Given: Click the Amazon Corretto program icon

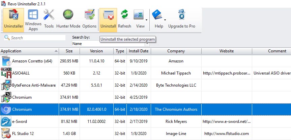Looking at the screenshot, I should click(6, 61).
